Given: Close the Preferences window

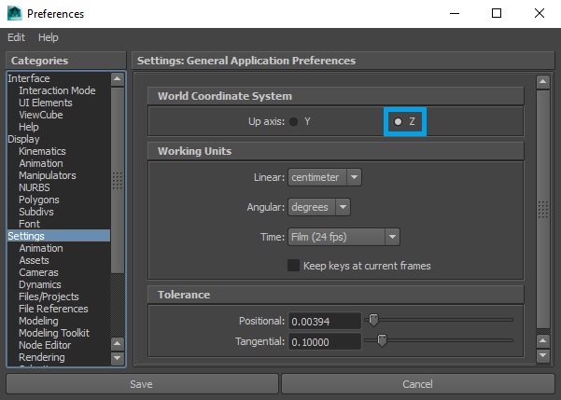Looking at the screenshot, I should 540,14.
